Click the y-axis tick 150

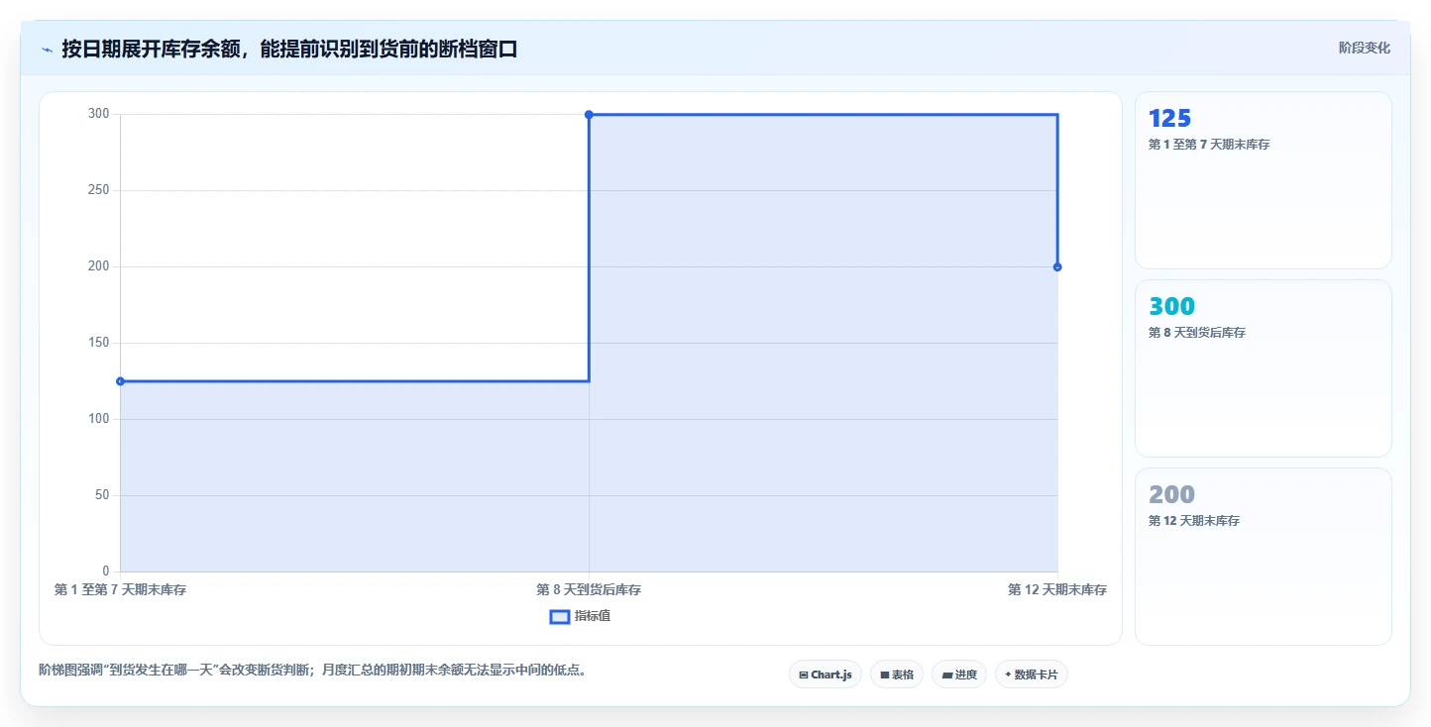99,343
